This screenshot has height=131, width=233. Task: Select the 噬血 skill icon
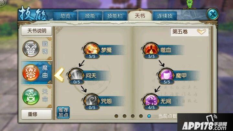pos(151,49)
